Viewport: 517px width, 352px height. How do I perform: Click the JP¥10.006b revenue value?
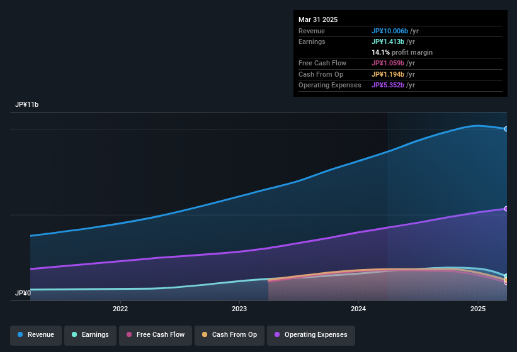pos(390,31)
